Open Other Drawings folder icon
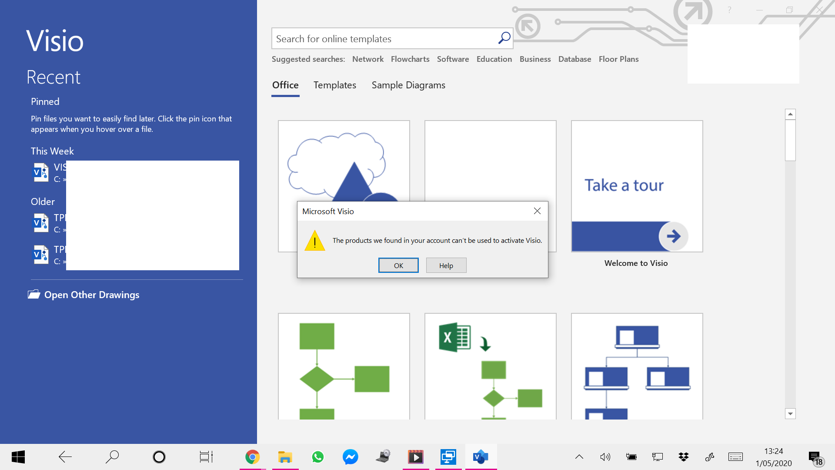This screenshot has width=835, height=470. pyautogui.click(x=34, y=295)
